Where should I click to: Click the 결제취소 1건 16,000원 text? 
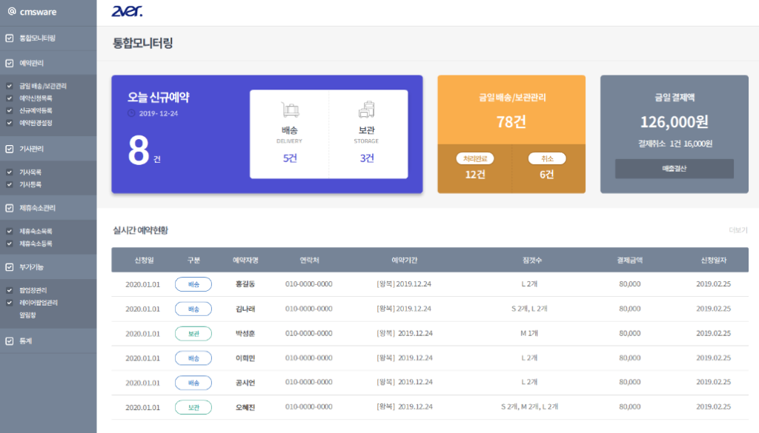[x=675, y=144]
